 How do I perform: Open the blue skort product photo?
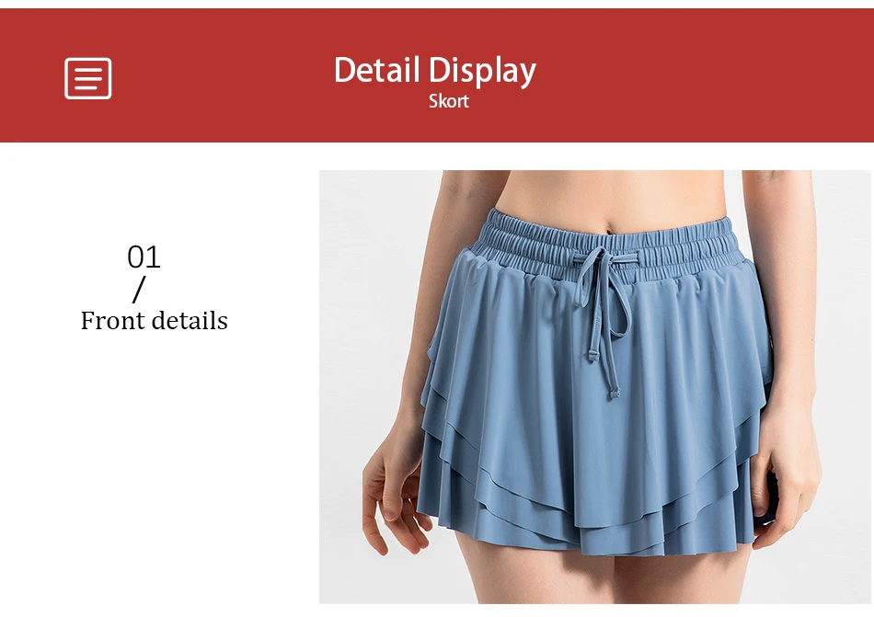click(594, 387)
